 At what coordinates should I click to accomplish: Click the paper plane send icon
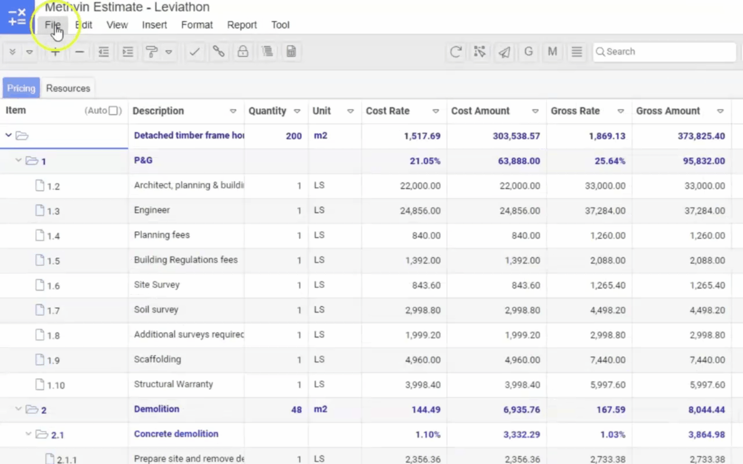[x=504, y=52]
